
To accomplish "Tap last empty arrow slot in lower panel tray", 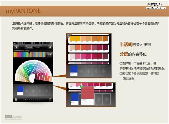I will (x=107, y=99).
